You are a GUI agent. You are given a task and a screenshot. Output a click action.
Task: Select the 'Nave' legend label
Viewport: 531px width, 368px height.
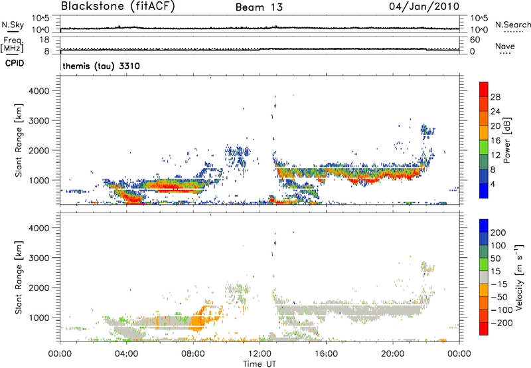point(505,46)
